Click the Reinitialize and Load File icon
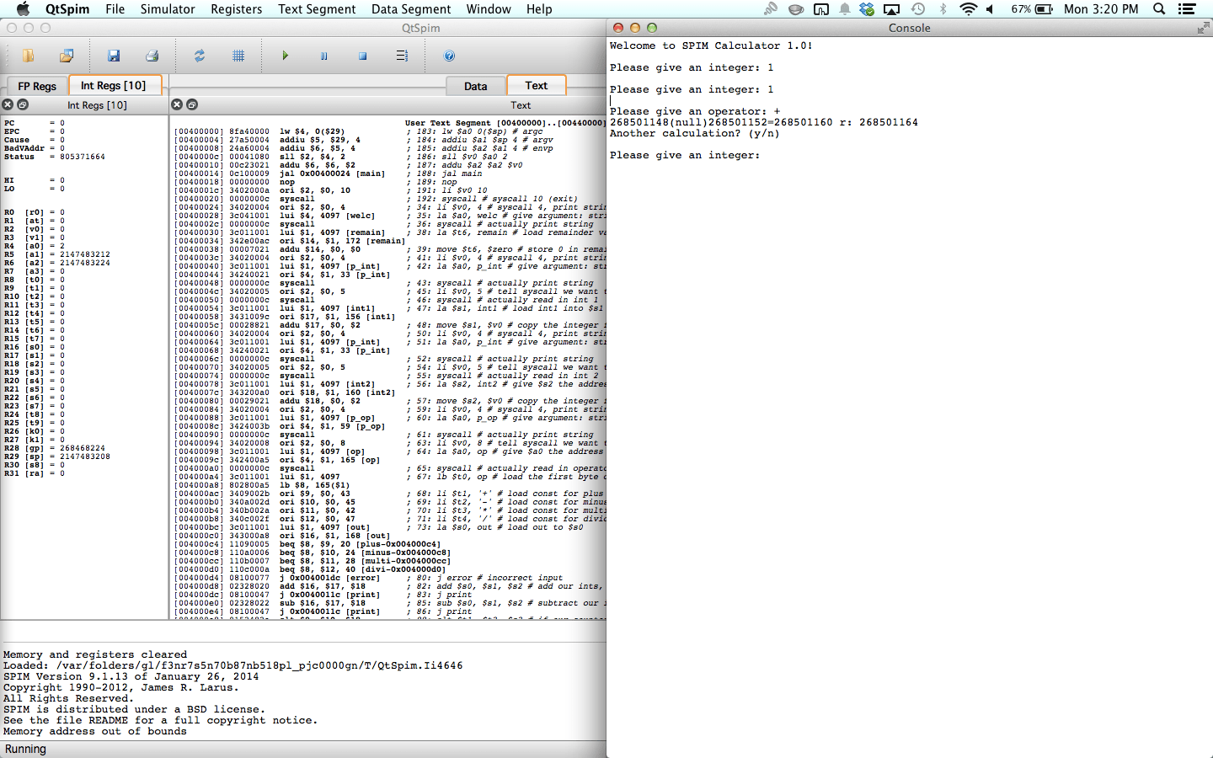1213x758 pixels. point(67,56)
